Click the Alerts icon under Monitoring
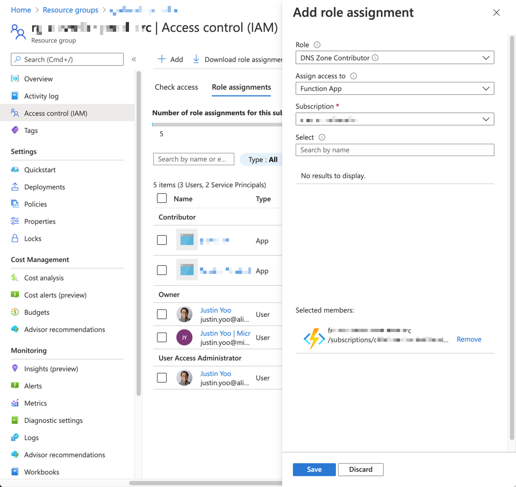The width and height of the screenshot is (516, 487). click(x=15, y=385)
